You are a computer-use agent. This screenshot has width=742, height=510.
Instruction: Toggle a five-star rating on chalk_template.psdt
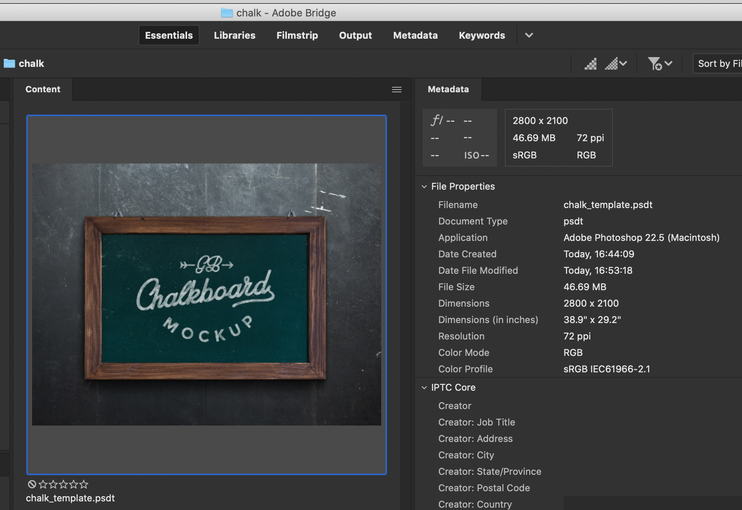tap(83, 484)
